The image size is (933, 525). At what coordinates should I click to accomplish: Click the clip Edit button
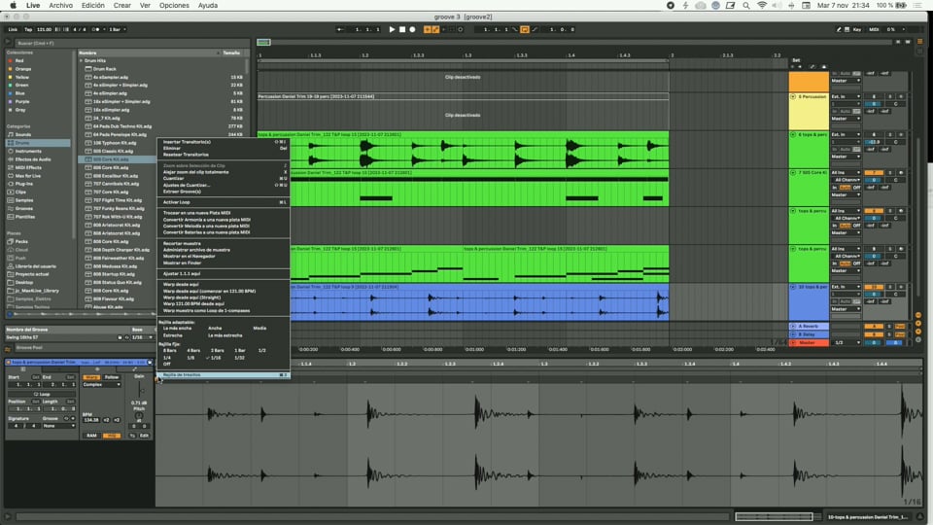(x=144, y=436)
